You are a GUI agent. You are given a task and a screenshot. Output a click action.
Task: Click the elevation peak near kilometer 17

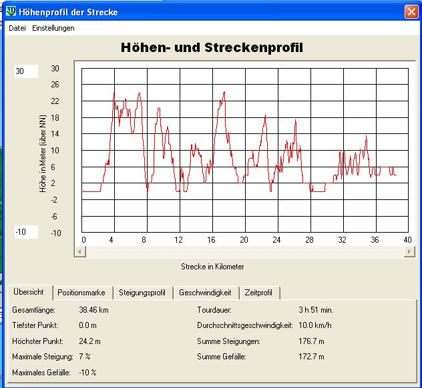point(224,92)
